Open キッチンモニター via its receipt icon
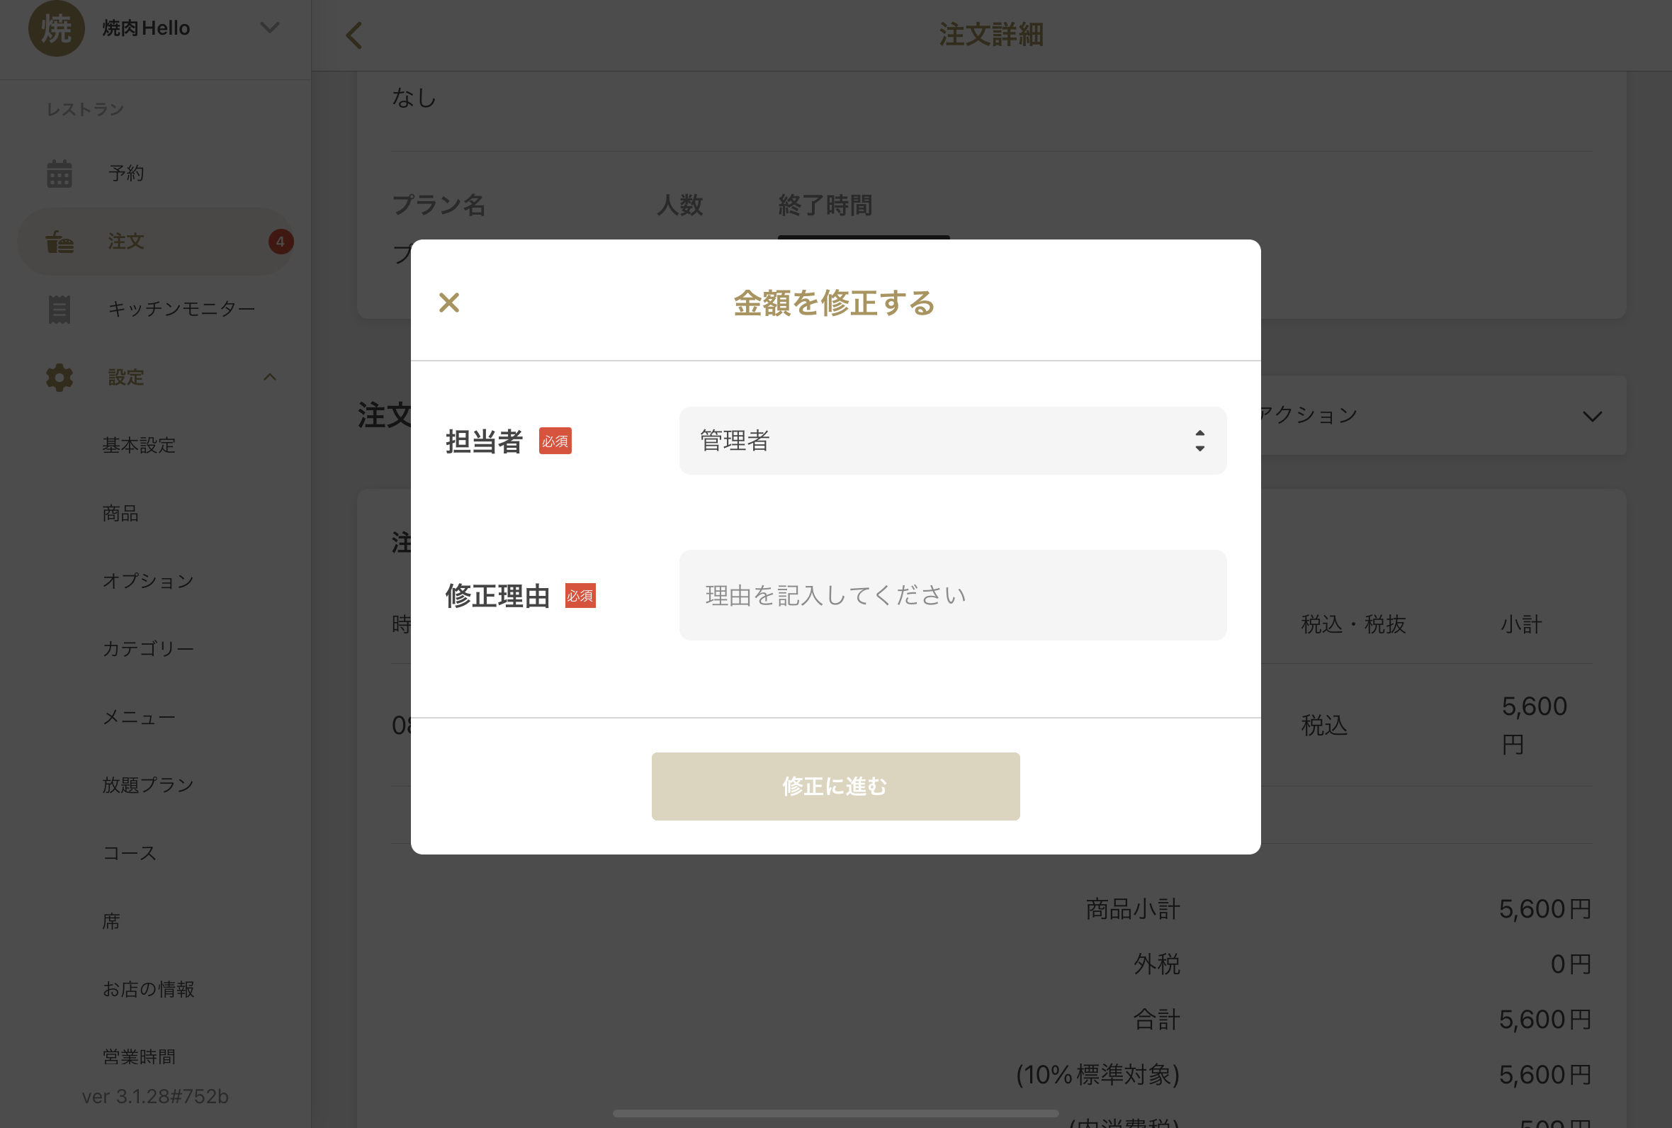 (x=60, y=308)
